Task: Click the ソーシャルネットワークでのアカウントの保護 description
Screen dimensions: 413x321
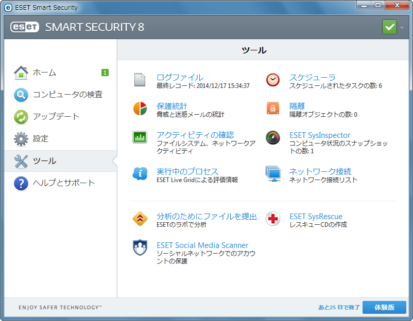Action: [x=206, y=257]
